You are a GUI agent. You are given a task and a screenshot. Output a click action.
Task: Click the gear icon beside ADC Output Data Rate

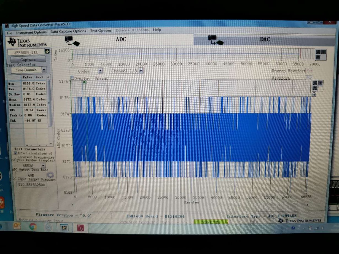(50, 175)
